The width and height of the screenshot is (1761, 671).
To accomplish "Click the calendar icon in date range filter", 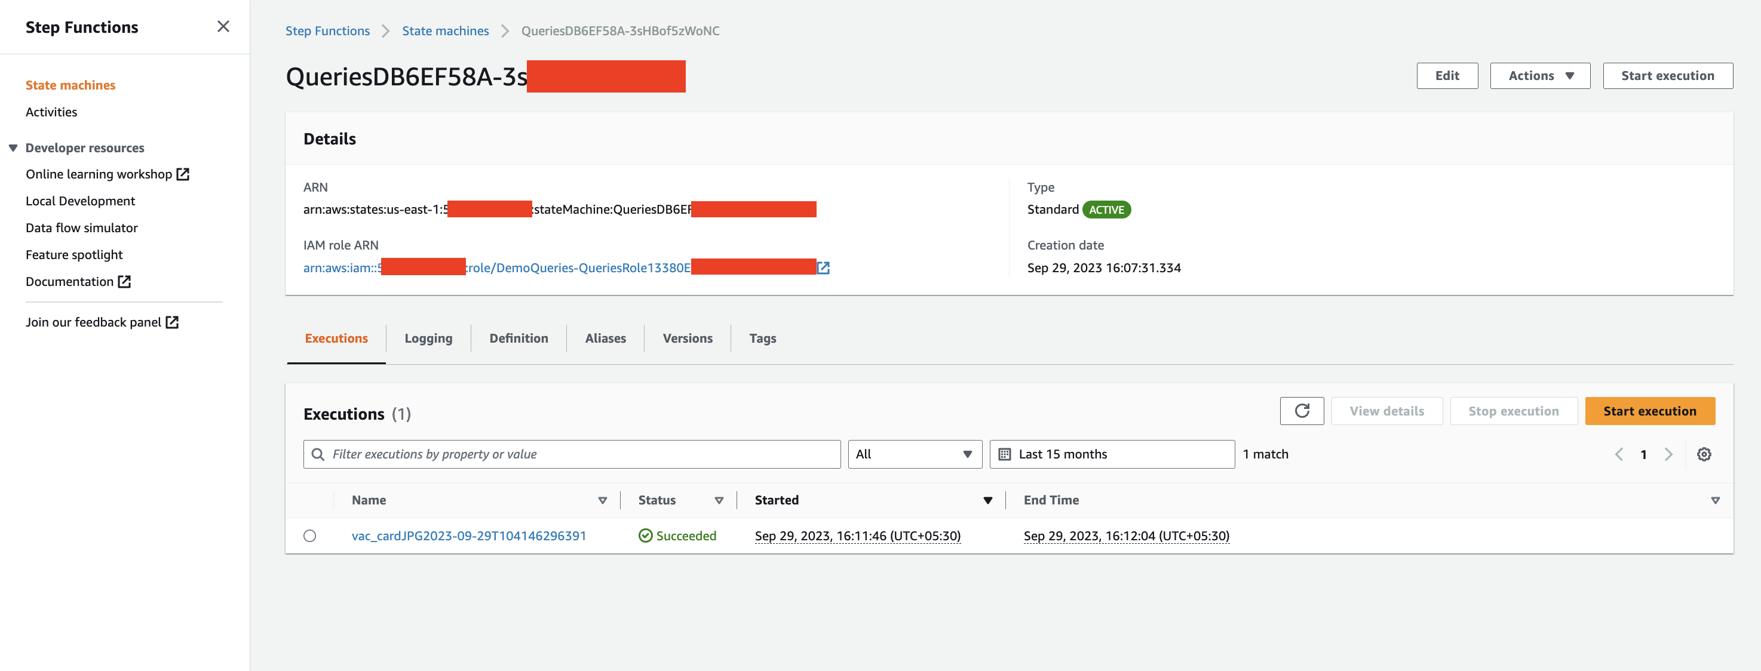I will tap(1004, 454).
